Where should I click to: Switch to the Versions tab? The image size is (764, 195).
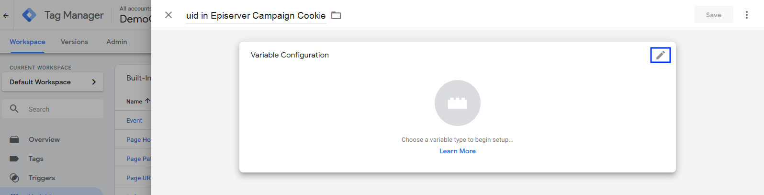point(74,42)
